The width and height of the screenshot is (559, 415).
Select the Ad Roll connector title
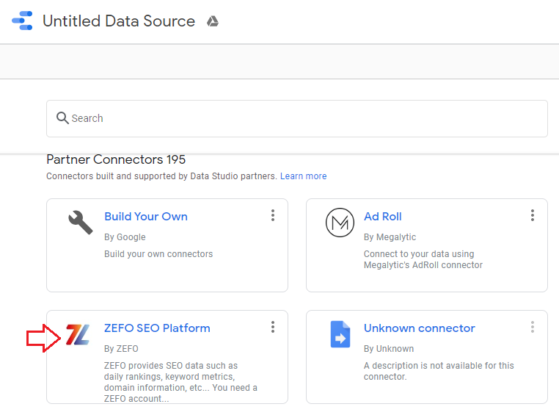(382, 217)
